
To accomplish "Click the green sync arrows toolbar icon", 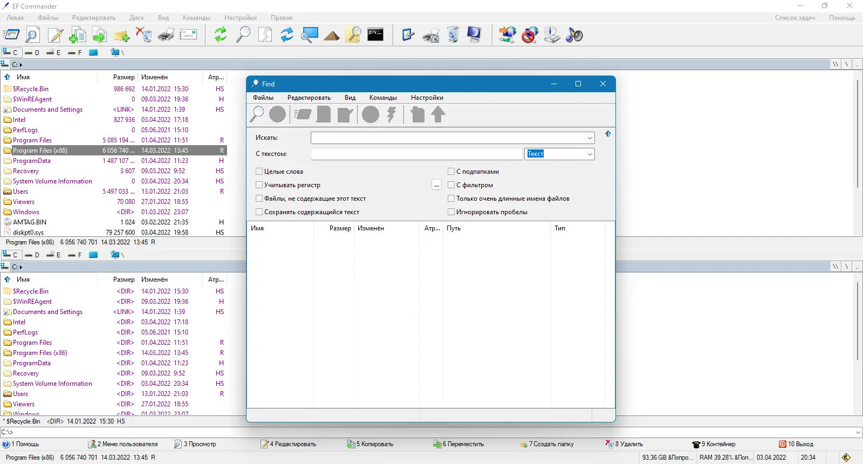I will point(221,35).
